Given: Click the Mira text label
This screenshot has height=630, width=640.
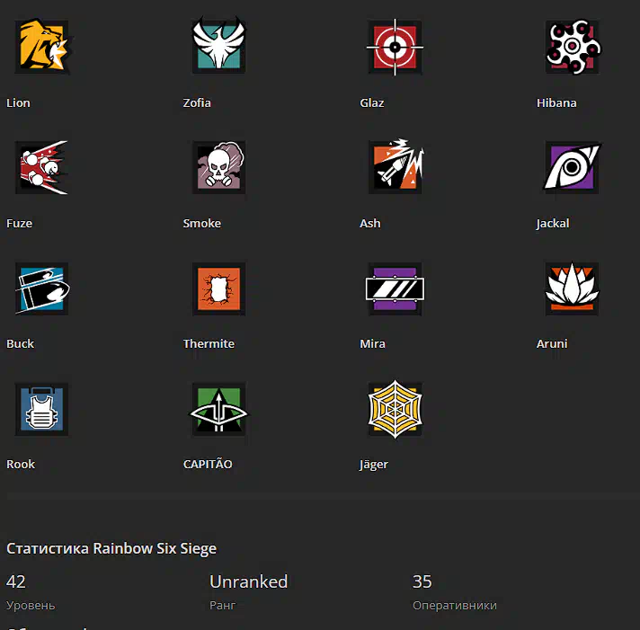Looking at the screenshot, I should coord(373,343).
